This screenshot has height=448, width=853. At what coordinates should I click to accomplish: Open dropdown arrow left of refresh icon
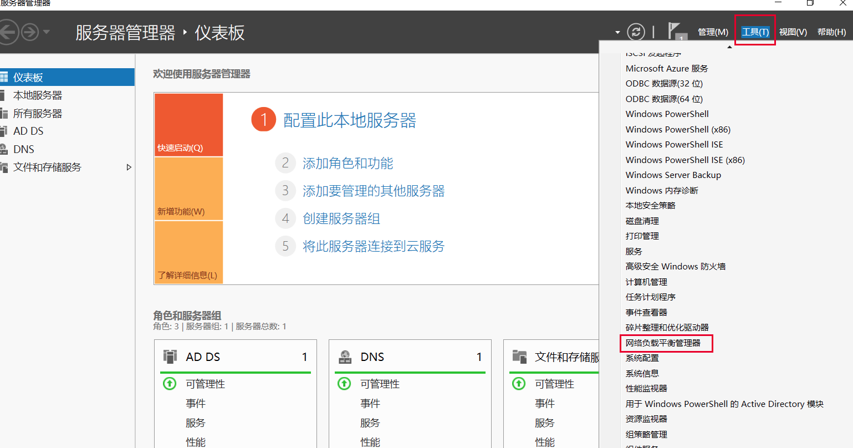tap(617, 32)
